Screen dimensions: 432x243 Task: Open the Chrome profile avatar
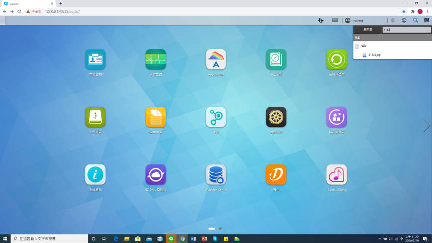[x=420, y=11]
